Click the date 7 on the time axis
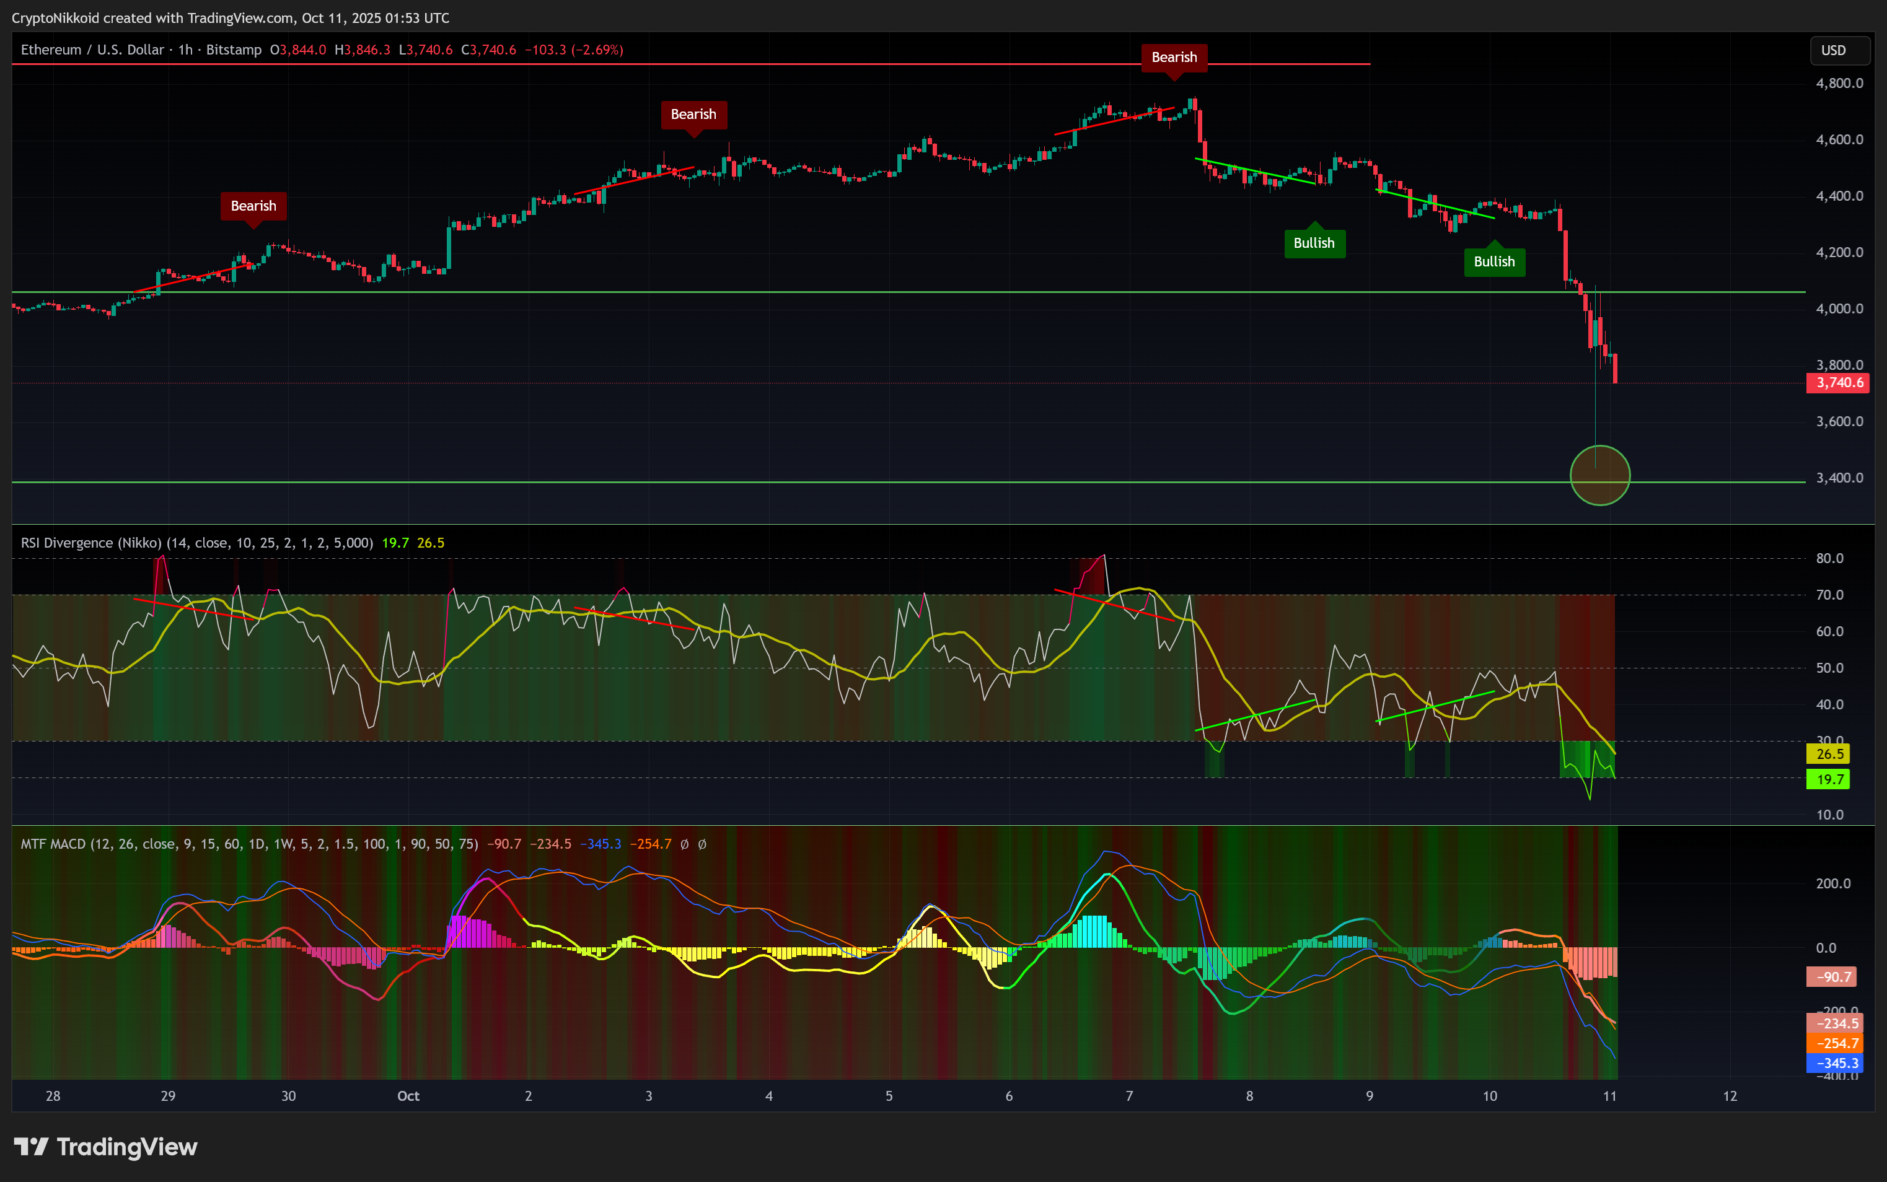This screenshot has width=1887, height=1182. 1129,1096
